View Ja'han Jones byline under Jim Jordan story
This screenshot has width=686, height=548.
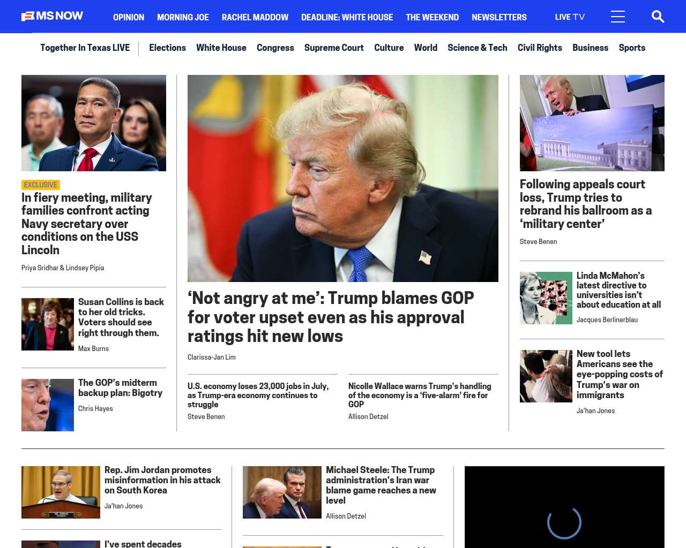123,506
